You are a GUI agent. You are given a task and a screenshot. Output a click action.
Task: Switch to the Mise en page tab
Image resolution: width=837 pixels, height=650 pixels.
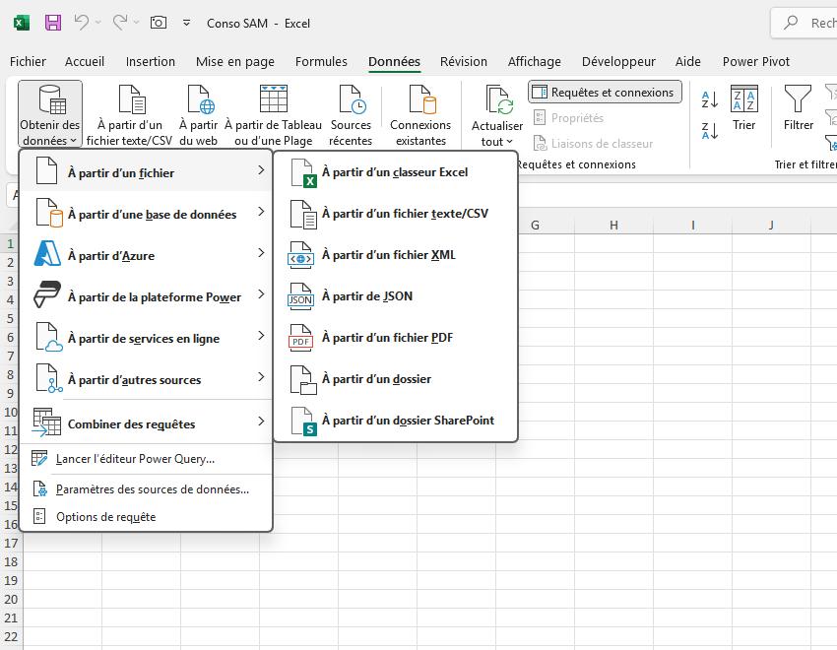pos(235,61)
